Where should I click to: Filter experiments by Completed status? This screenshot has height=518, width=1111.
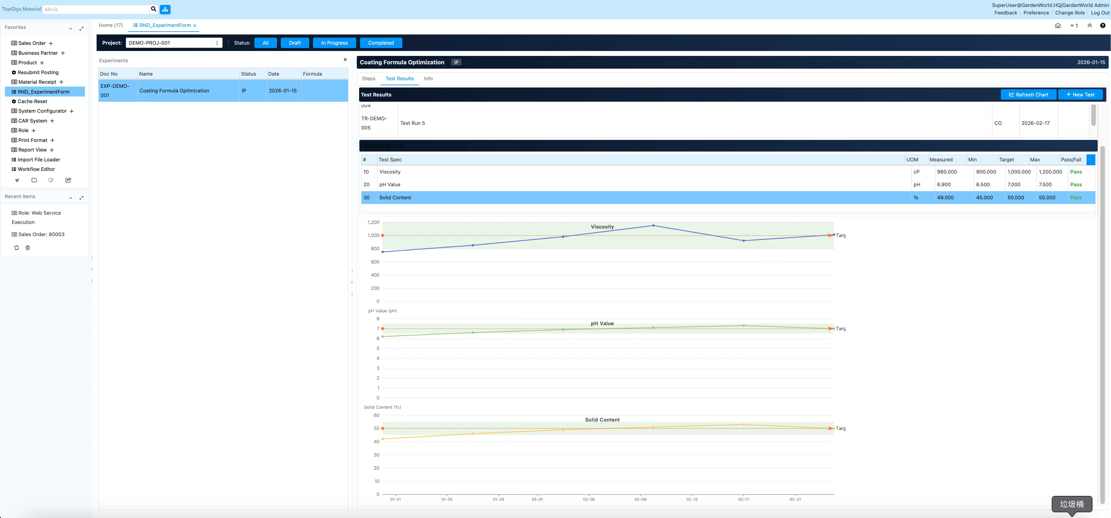pyautogui.click(x=380, y=43)
